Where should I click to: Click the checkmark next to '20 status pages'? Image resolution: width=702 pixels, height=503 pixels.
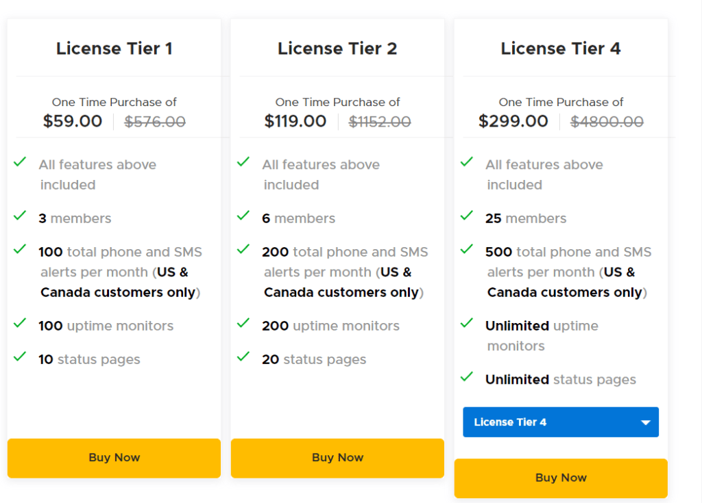point(243,357)
